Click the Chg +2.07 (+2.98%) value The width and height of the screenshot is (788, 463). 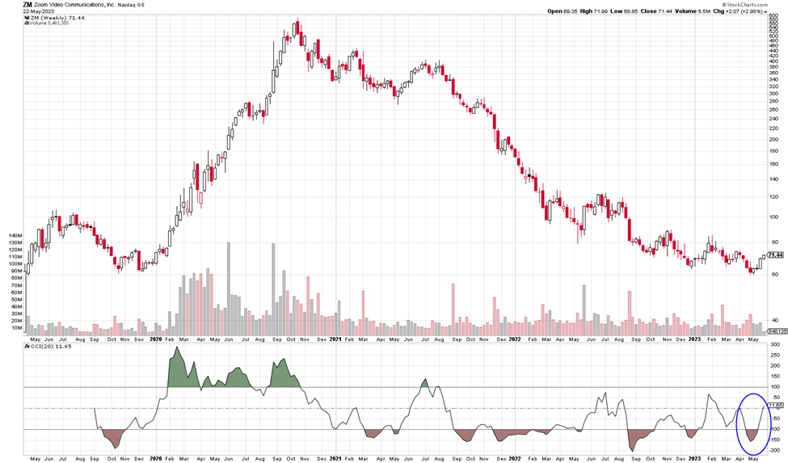point(744,11)
